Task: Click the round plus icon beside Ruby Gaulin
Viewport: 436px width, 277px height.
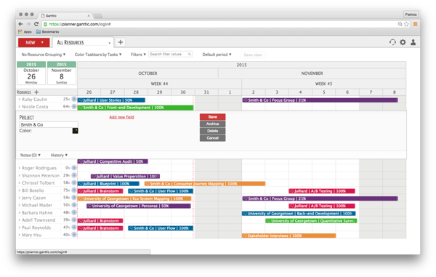Action: tap(74, 99)
